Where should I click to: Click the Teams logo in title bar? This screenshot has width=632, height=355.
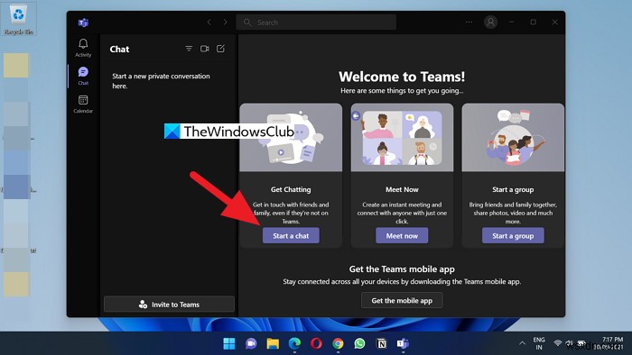83,23
